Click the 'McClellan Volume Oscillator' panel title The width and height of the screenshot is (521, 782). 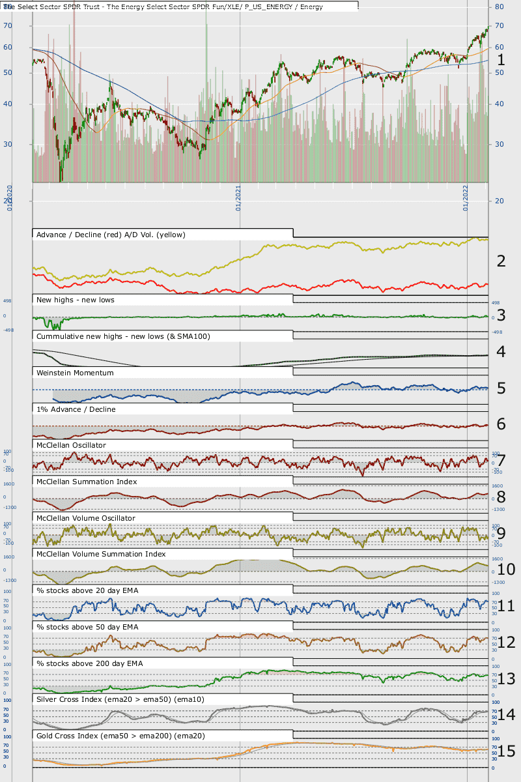pyautogui.click(x=86, y=517)
